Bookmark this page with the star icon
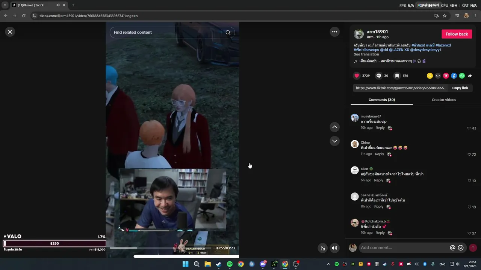Screen dimensions: 481x270 pyautogui.click(x=445, y=16)
